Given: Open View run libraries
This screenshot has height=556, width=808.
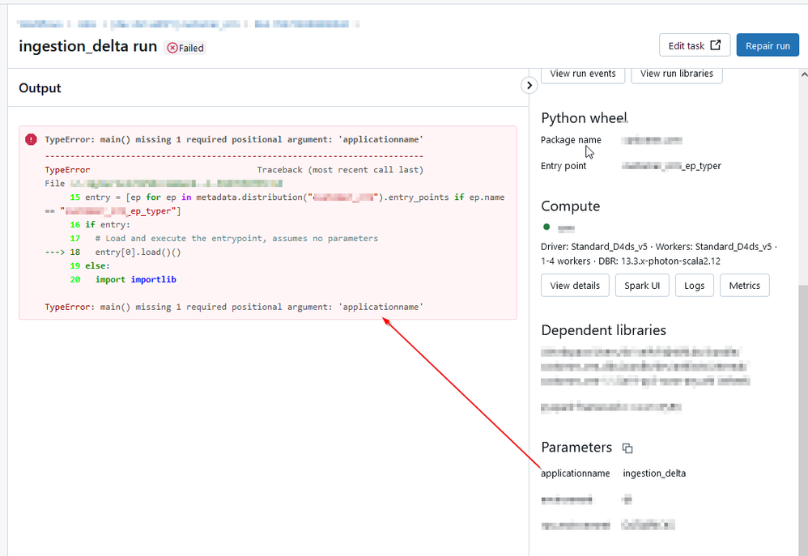Looking at the screenshot, I should point(676,74).
